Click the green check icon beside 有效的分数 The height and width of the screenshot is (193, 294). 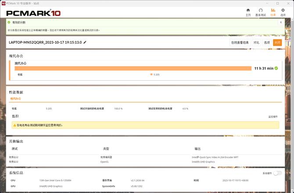9,22
